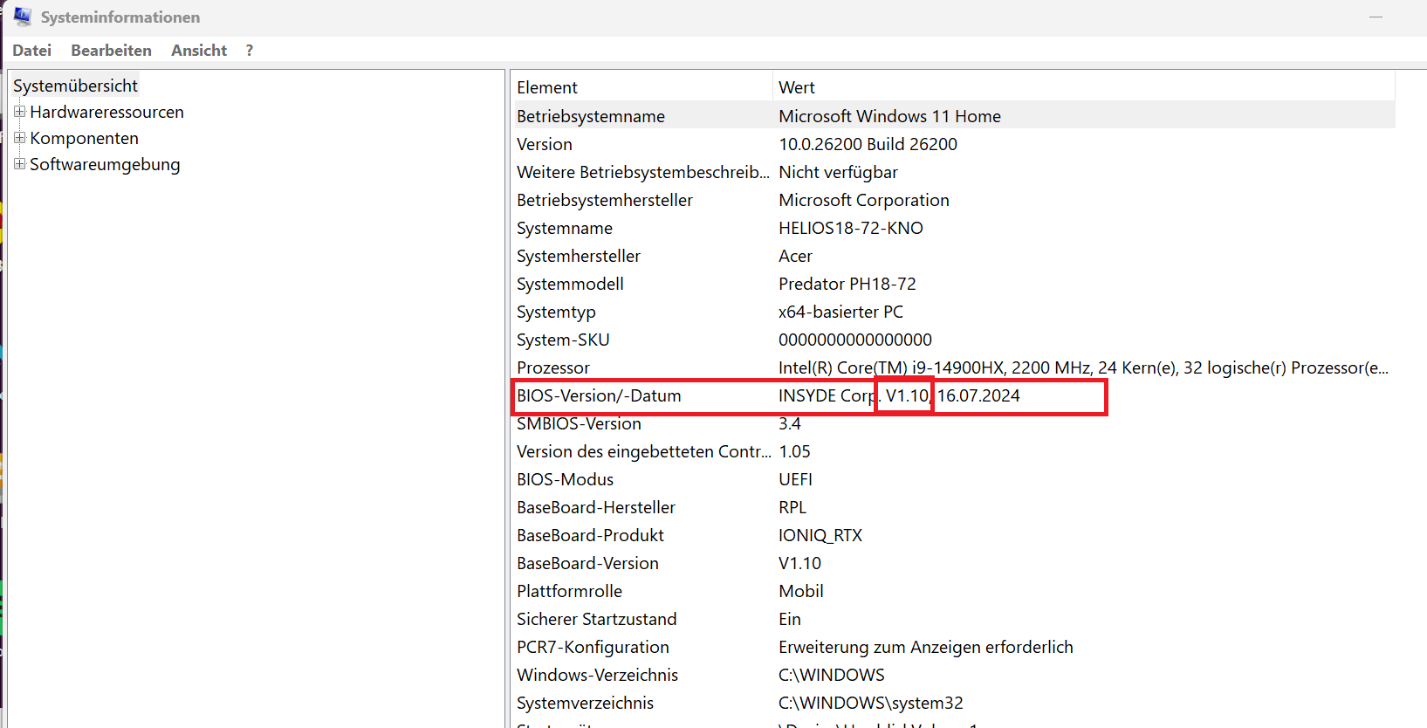The height and width of the screenshot is (728, 1427).
Task: Select the Sicherer Startzustand row label
Action: click(597, 619)
